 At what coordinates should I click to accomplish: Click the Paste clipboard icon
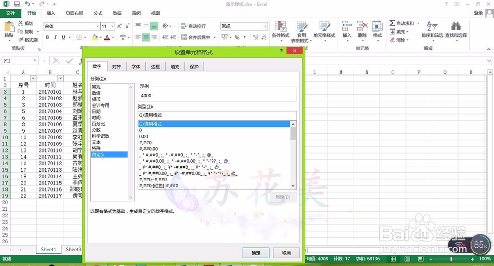pyautogui.click(x=9, y=27)
